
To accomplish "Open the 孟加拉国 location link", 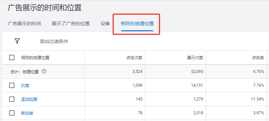I will pyautogui.click(x=29, y=99).
